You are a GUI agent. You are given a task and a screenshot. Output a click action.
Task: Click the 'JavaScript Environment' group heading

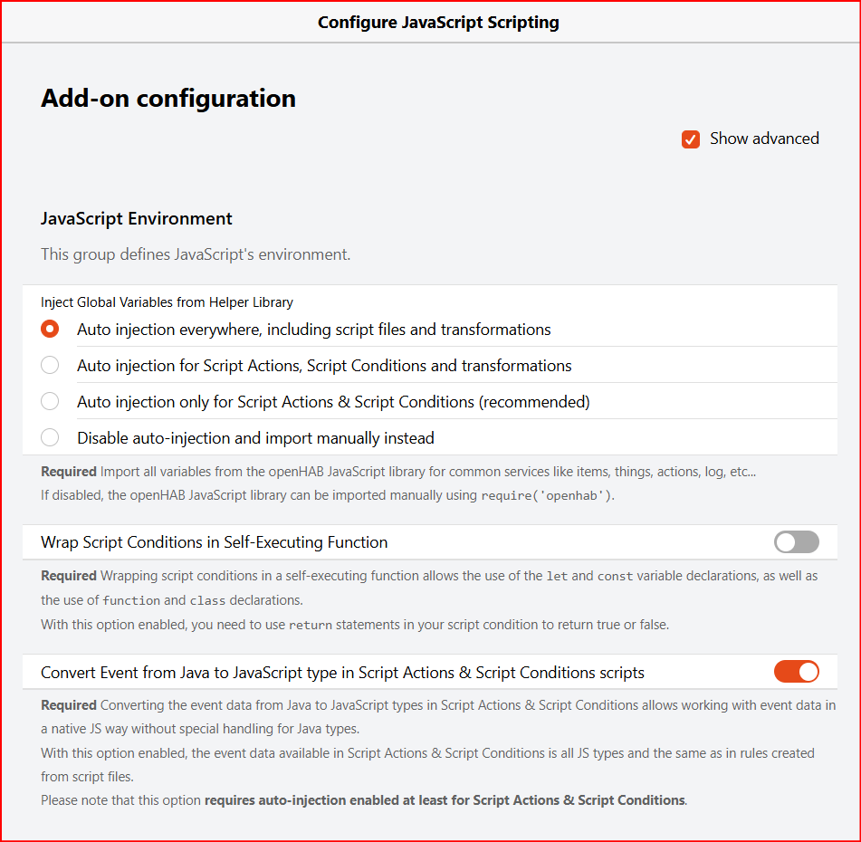point(137,219)
